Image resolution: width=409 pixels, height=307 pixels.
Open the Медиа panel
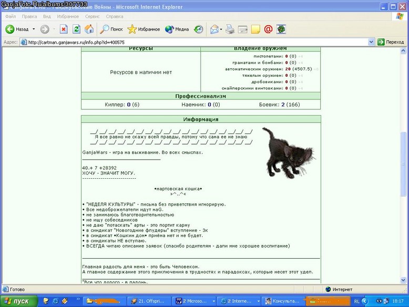(177, 29)
